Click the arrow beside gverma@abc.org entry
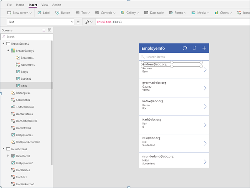The image size is (250, 188). click(x=205, y=88)
